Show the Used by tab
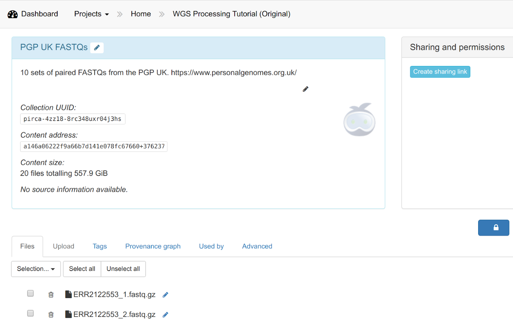 [x=211, y=246]
